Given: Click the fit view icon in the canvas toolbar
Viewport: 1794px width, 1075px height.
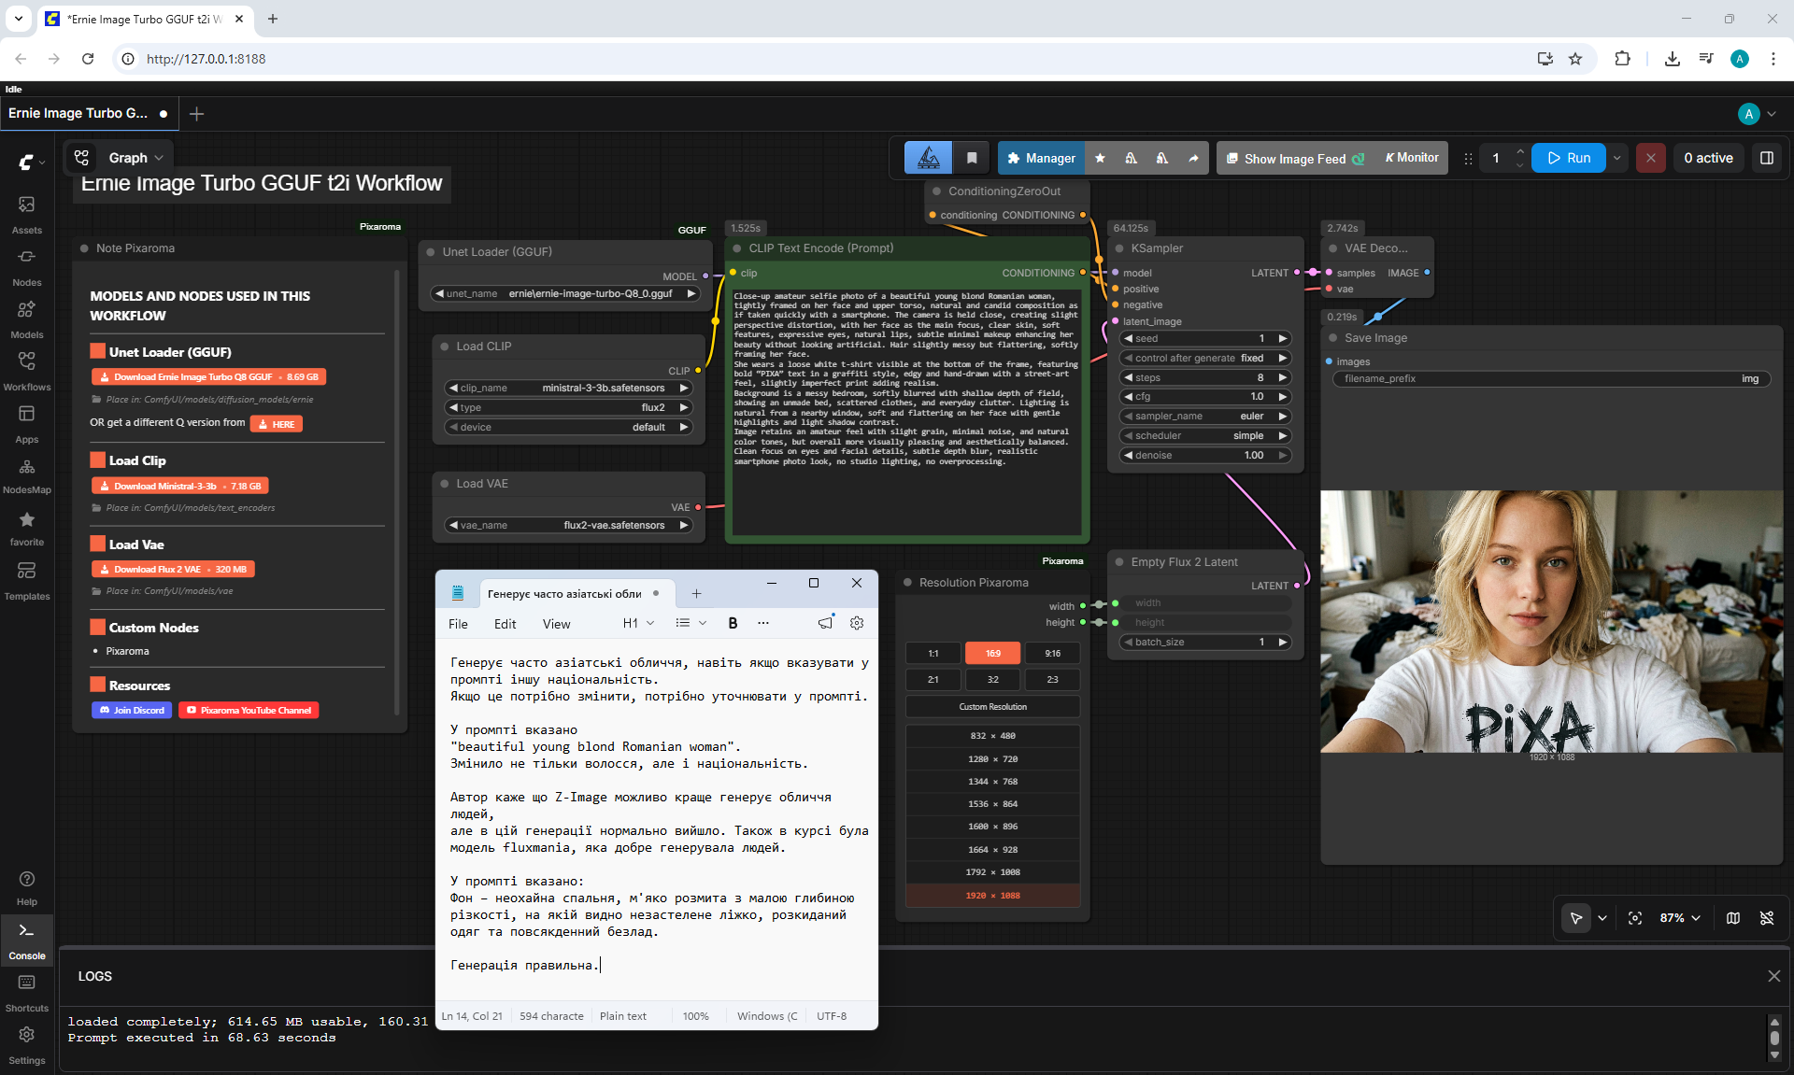Looking at the screenshot, I should click(x=1635, y=918).
